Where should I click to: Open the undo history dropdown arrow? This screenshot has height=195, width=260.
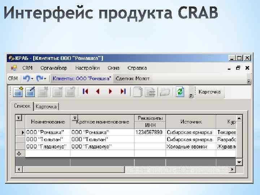point(32,79)
